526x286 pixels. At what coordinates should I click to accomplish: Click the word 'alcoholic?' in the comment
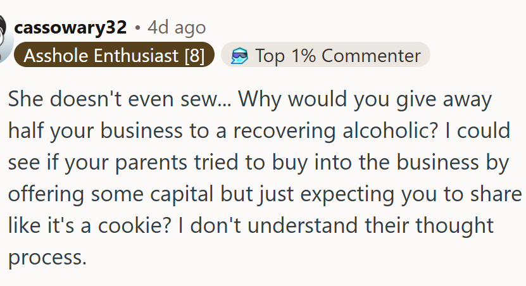point(390,130)
